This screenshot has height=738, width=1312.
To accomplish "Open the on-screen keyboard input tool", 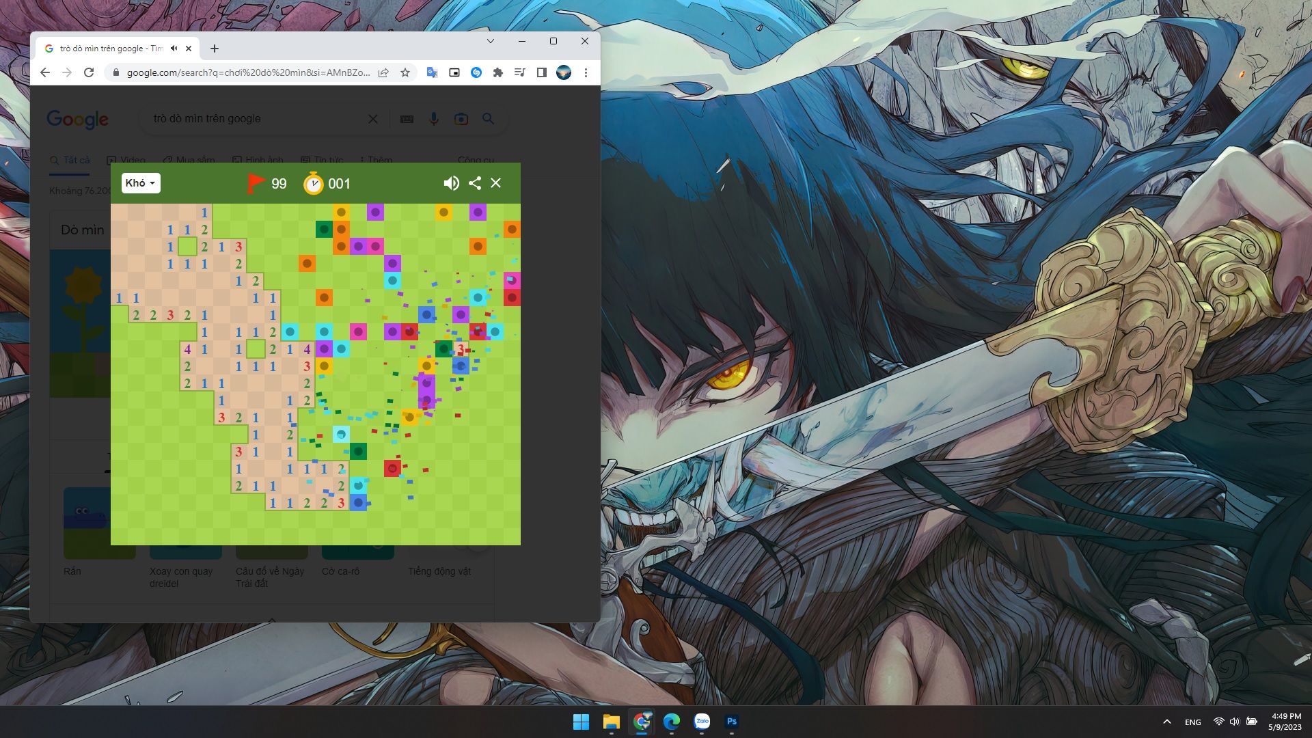I will (x=407, y=119).
